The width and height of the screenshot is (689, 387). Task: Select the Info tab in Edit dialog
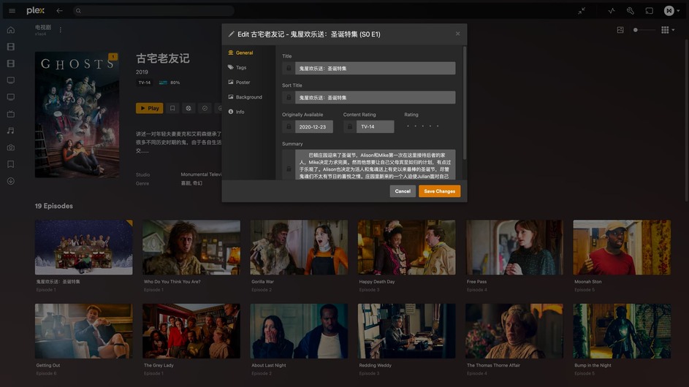[x=236, y=112]
